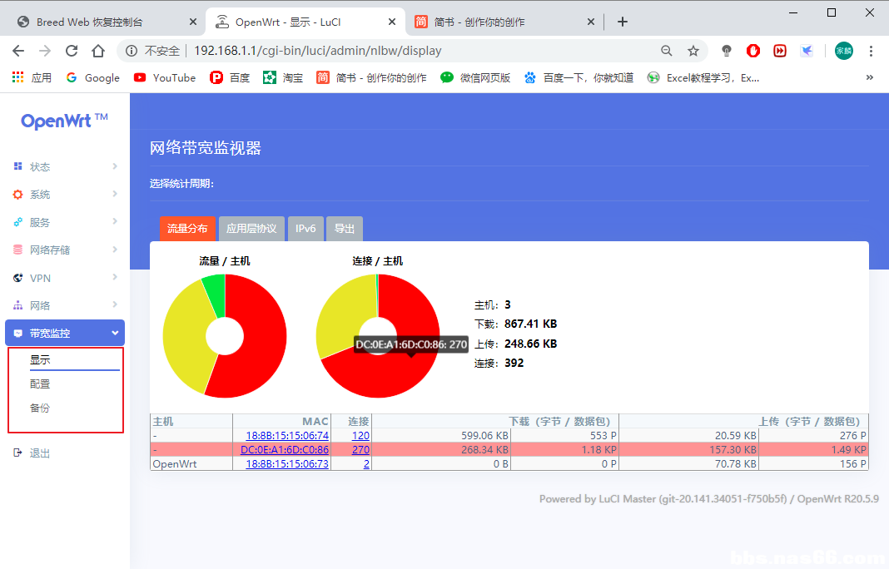889x569 pixels.
Task: Click the 网络存储 storage icon in sidebar
Action: click(x=17, y=250)
